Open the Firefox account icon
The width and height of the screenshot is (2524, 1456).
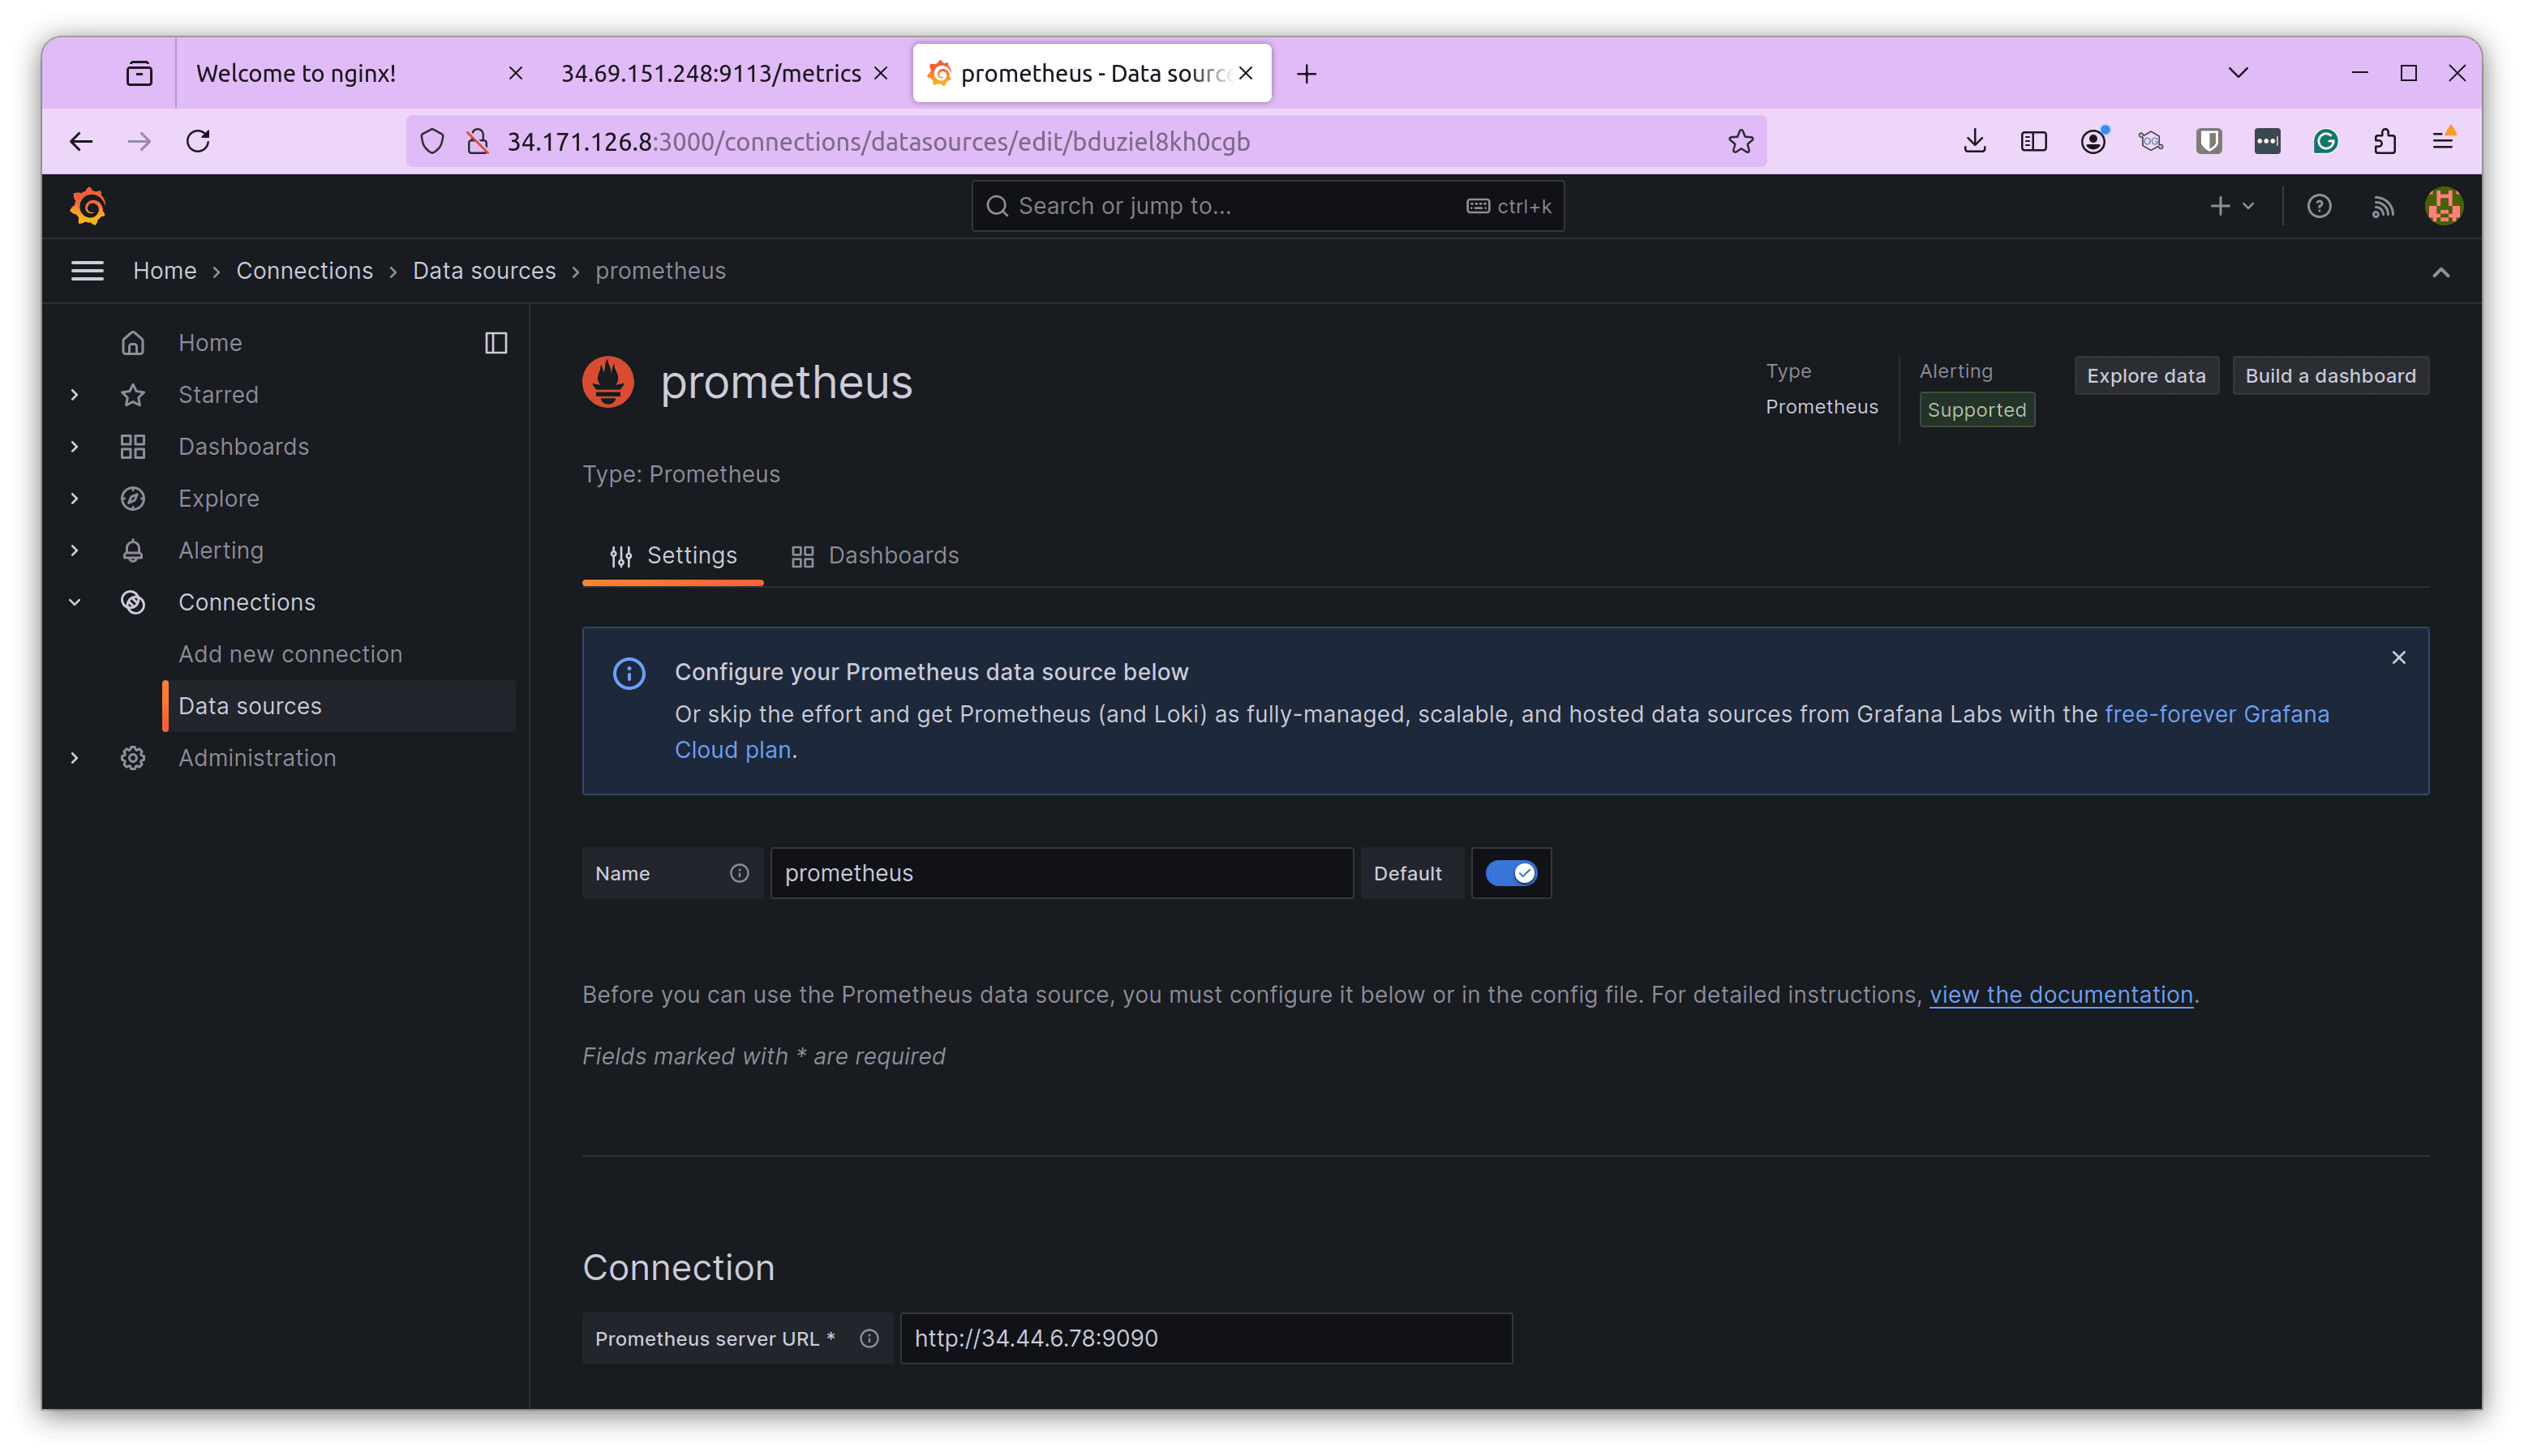(2093, 141)
